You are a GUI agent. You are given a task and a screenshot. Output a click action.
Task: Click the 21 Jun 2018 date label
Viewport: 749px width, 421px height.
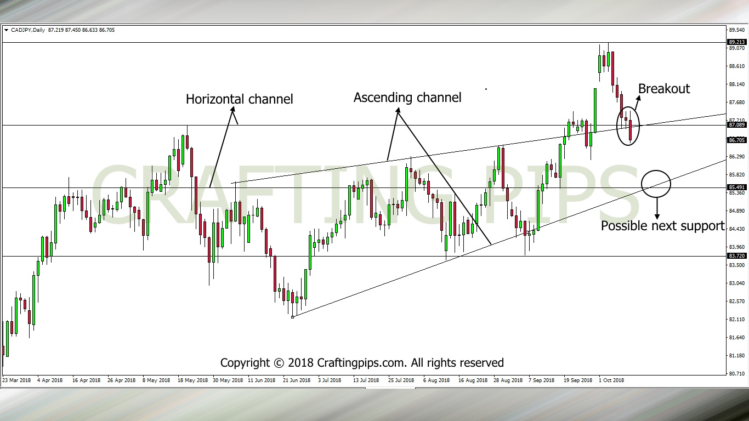(x=297, y=380)
